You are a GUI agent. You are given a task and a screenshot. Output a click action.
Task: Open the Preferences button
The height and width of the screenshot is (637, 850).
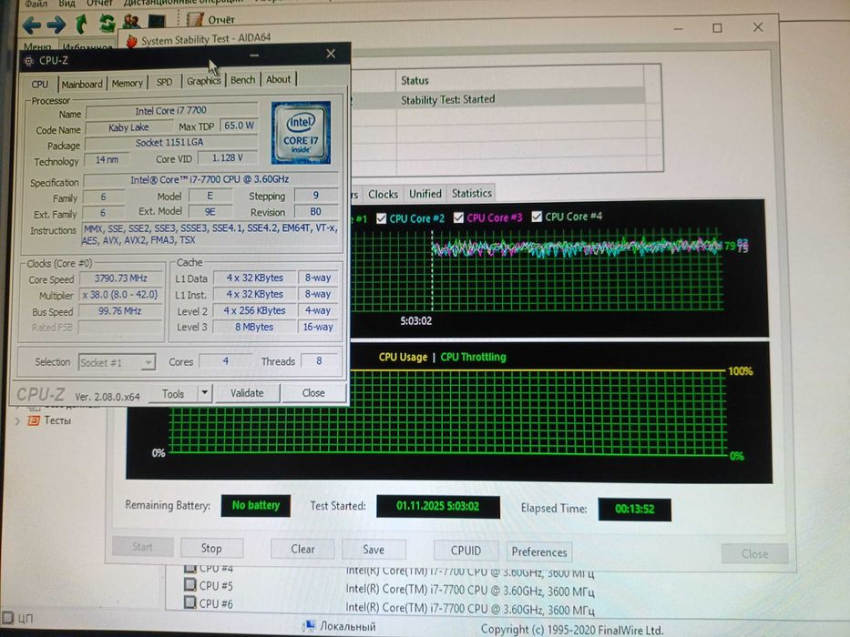[x=538, y=552]
